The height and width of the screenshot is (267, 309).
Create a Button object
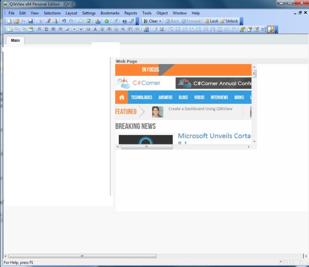pos(88,29)
